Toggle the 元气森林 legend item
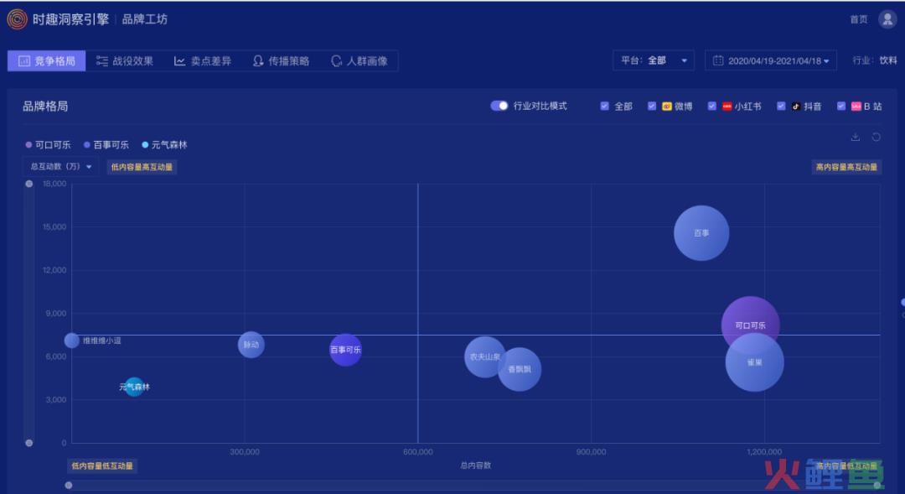This screenshot has height=494, width=905. [164, 144]
